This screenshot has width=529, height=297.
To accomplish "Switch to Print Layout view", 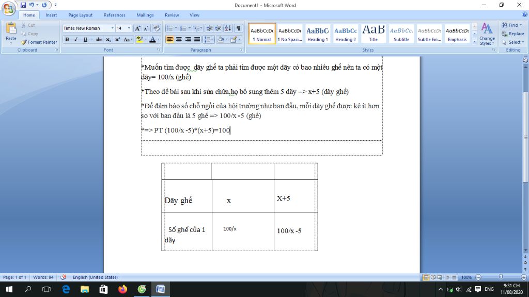I will click(x=426, y=277).
